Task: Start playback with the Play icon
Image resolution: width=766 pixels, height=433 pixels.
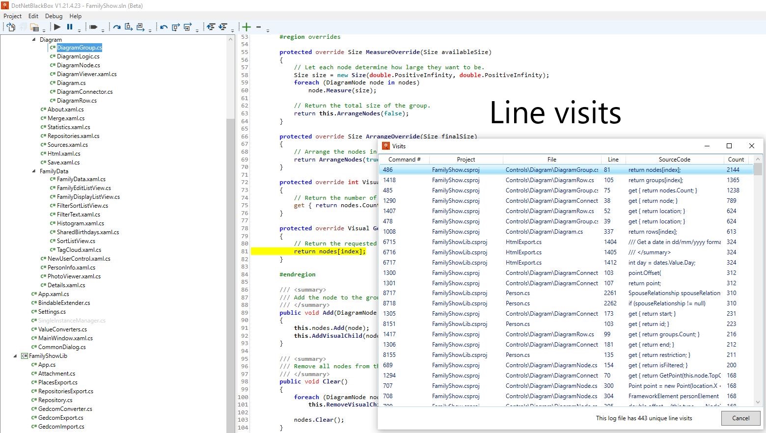Action: click(57, 27)
